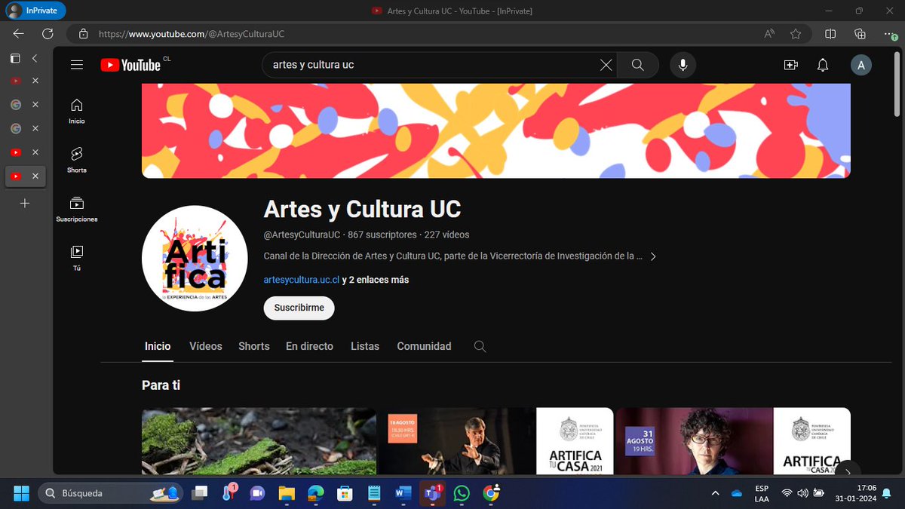Open Suscripciones in the sidebar

click(x=76, y=209)
